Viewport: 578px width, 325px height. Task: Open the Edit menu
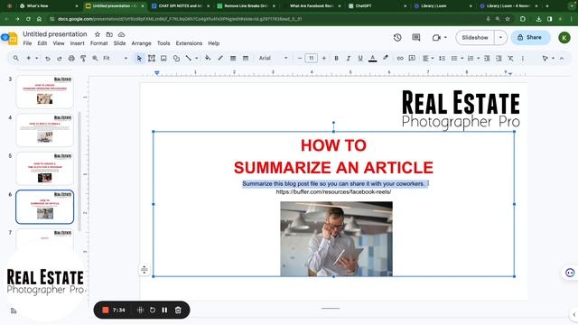coord(42,43)
